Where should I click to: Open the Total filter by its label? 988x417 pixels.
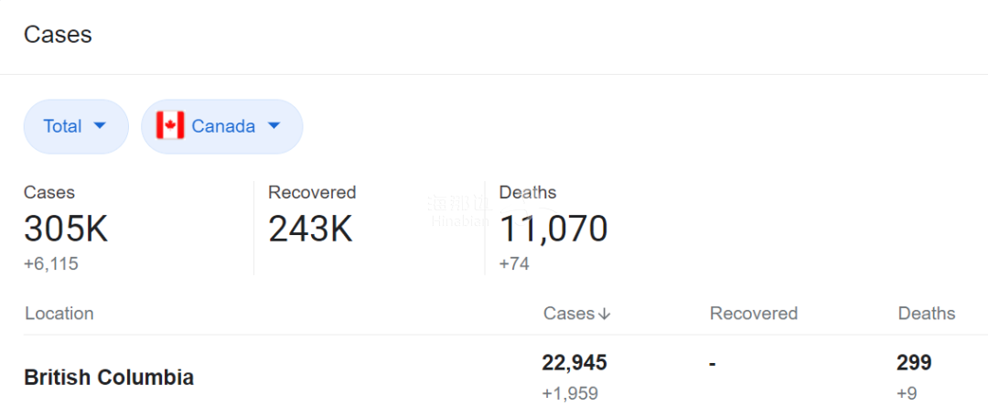coord(62,126)
